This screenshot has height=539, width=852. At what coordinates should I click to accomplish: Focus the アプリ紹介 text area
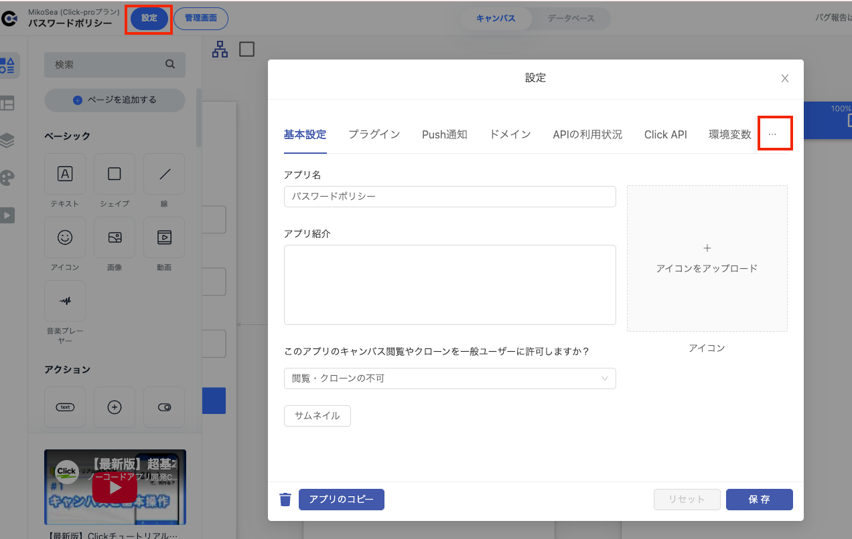[449, 285]
